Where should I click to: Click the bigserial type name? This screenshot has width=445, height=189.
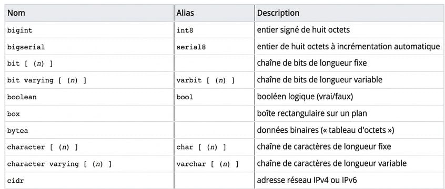26,47
